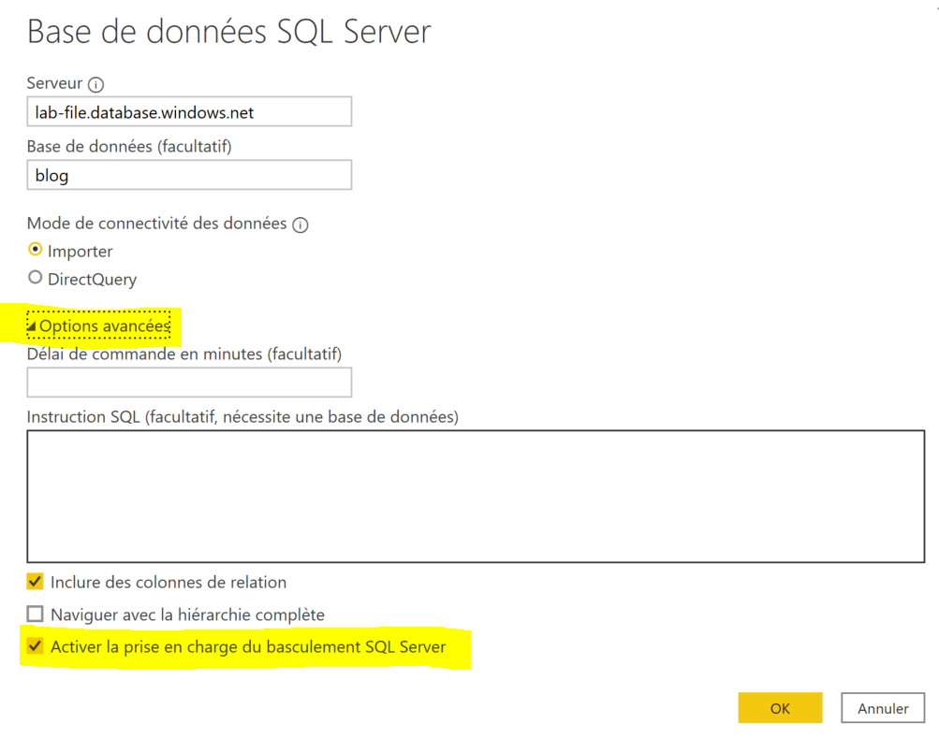939x737 pixels.
Task: Click the Délai de commande input field
Action: pos(189,383)
